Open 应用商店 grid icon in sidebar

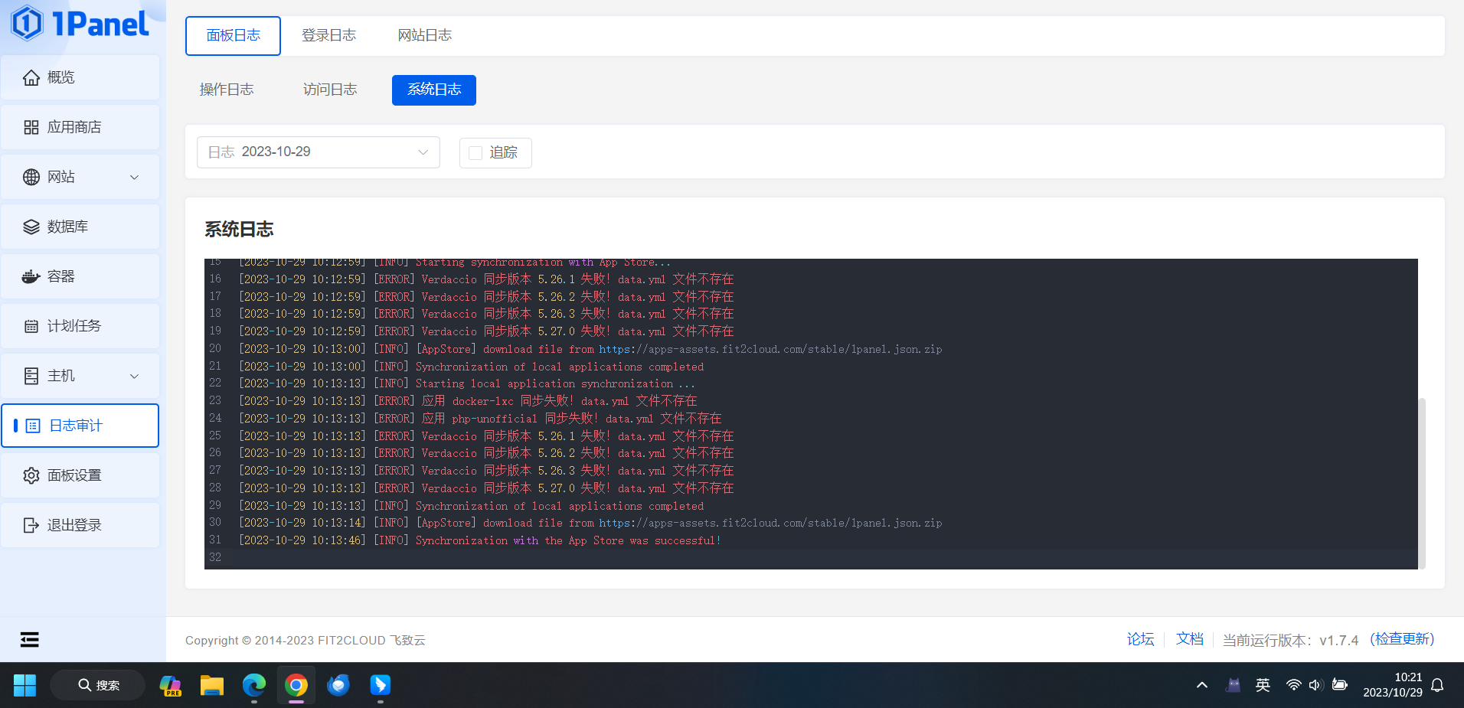click(31, 127)
